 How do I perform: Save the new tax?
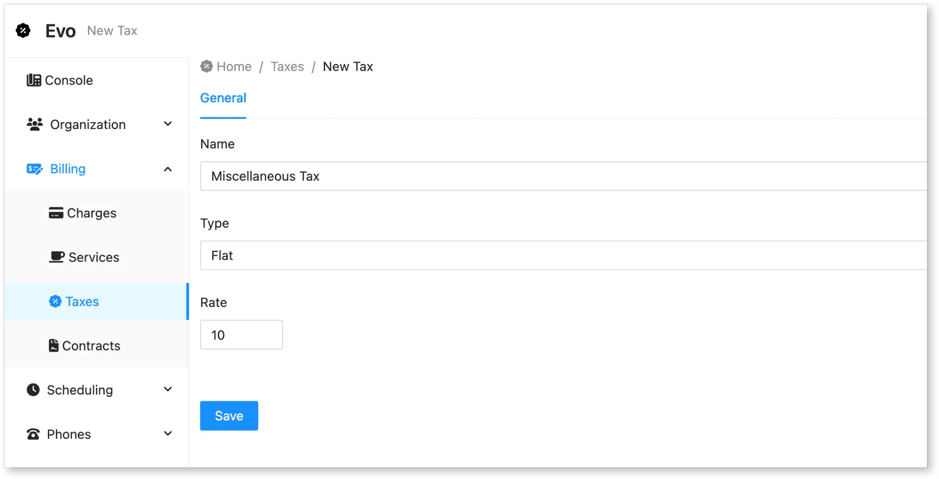[x=229, y=416]
